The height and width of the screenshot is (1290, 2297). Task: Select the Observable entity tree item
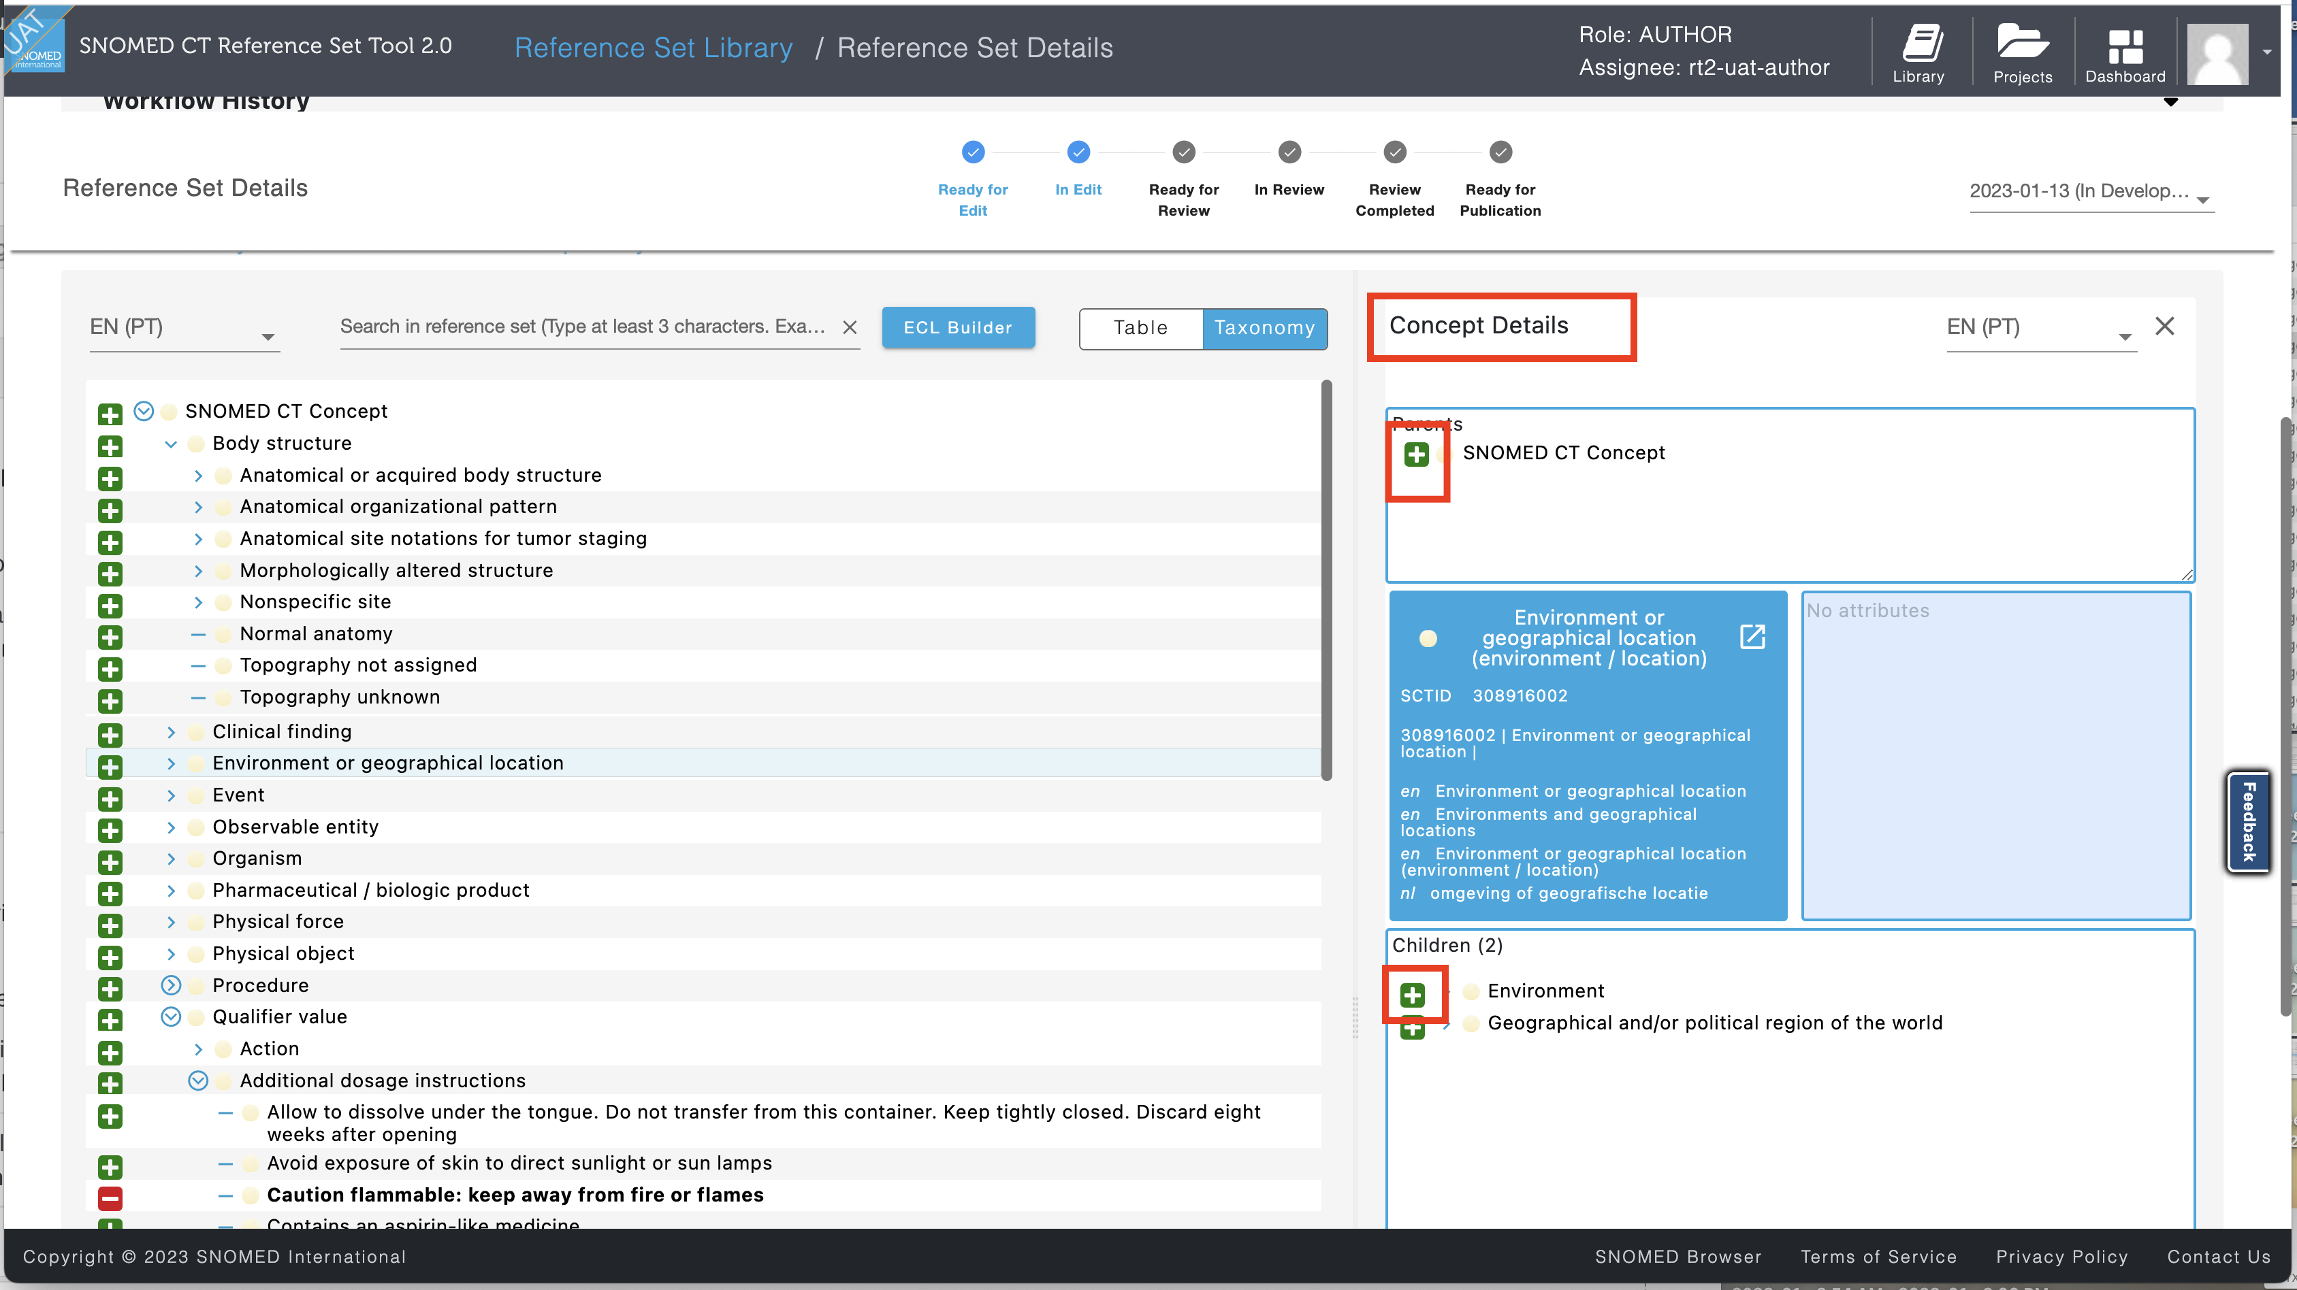pos(295,827)
